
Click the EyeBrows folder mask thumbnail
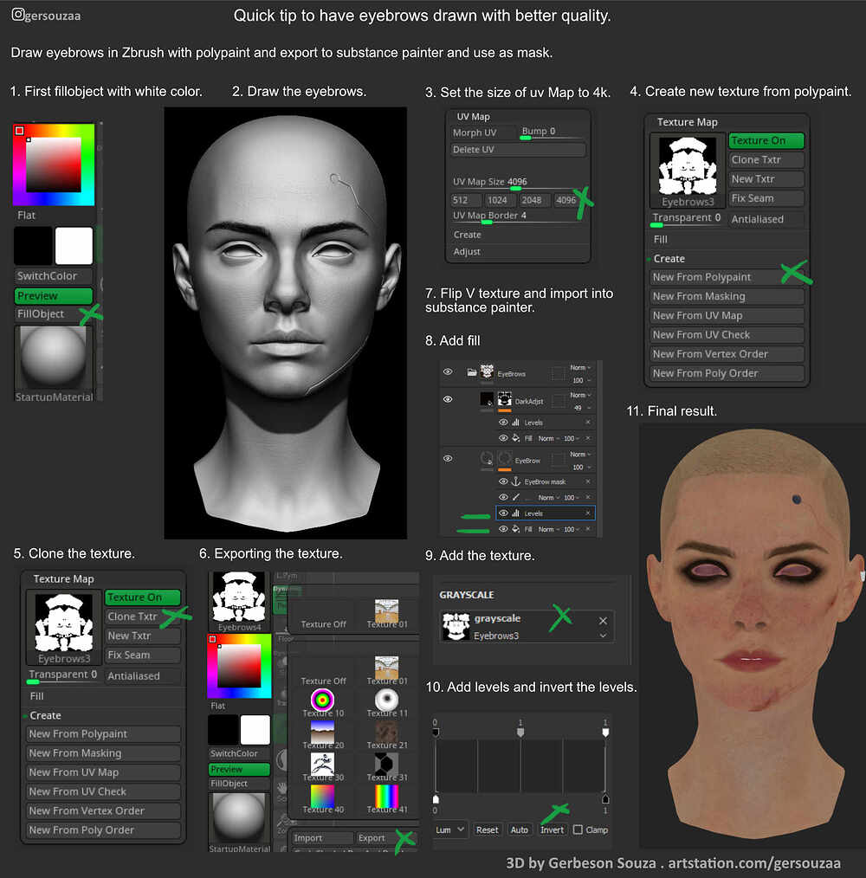(487, 371)
